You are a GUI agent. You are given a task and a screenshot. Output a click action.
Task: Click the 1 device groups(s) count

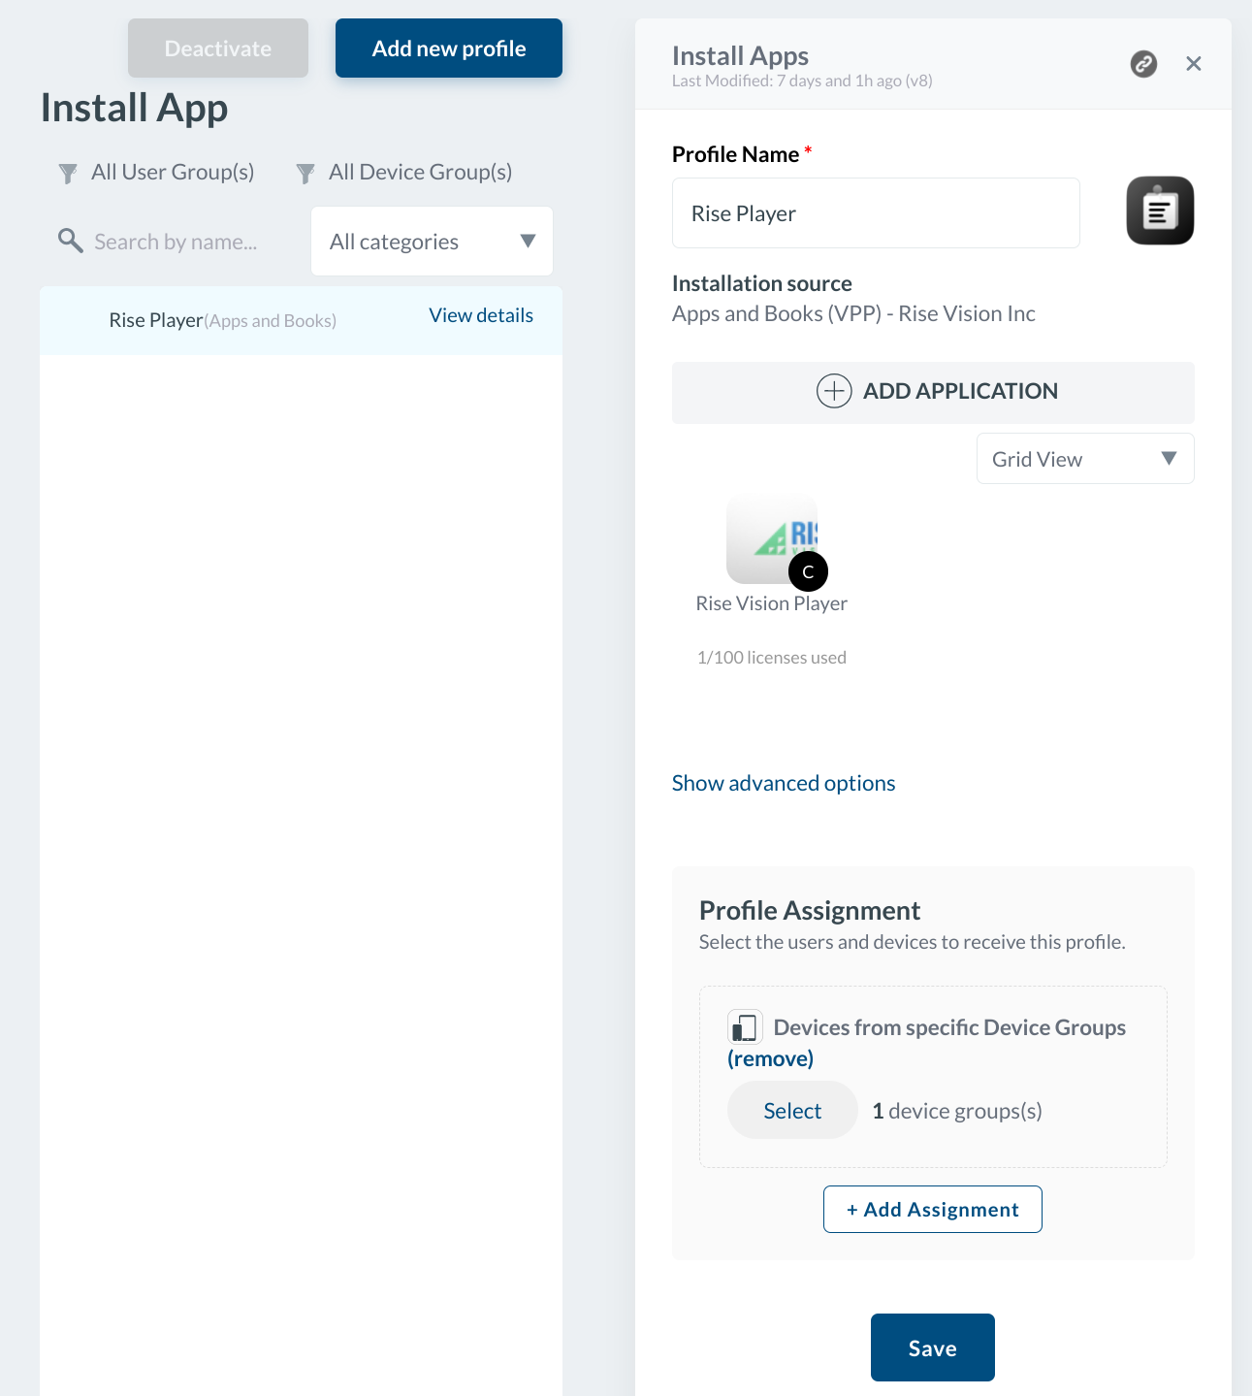(957, 1111)
